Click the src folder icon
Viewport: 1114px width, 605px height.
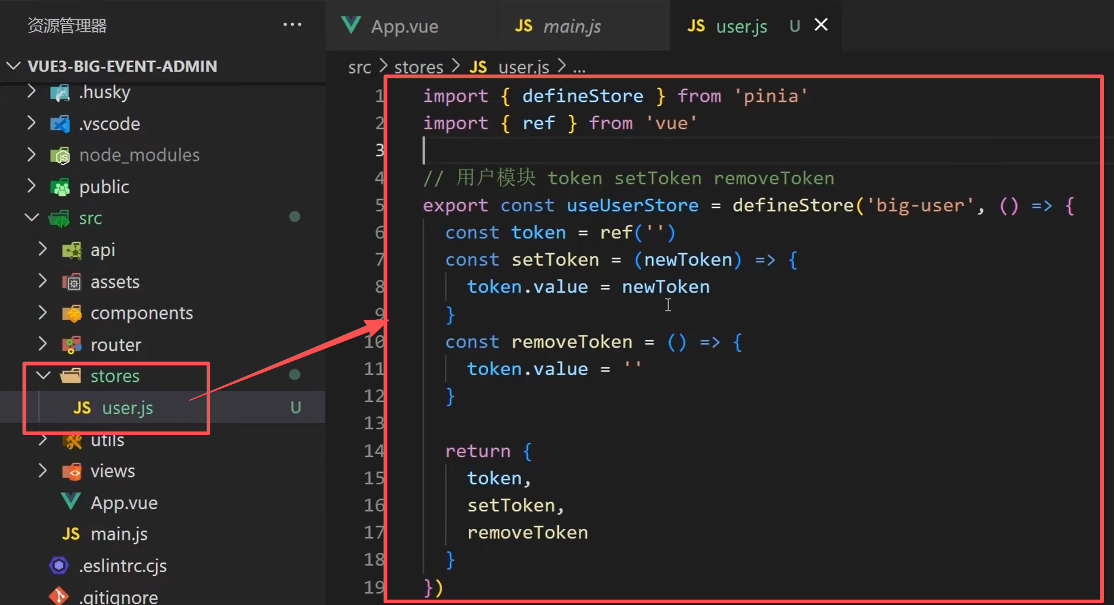tap(60, 218)
